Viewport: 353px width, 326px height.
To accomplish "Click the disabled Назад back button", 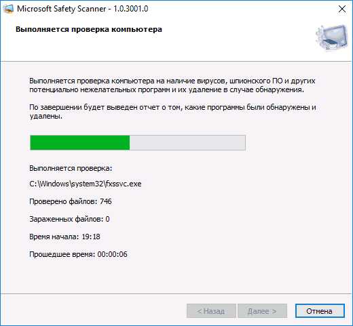I will 211,311.
